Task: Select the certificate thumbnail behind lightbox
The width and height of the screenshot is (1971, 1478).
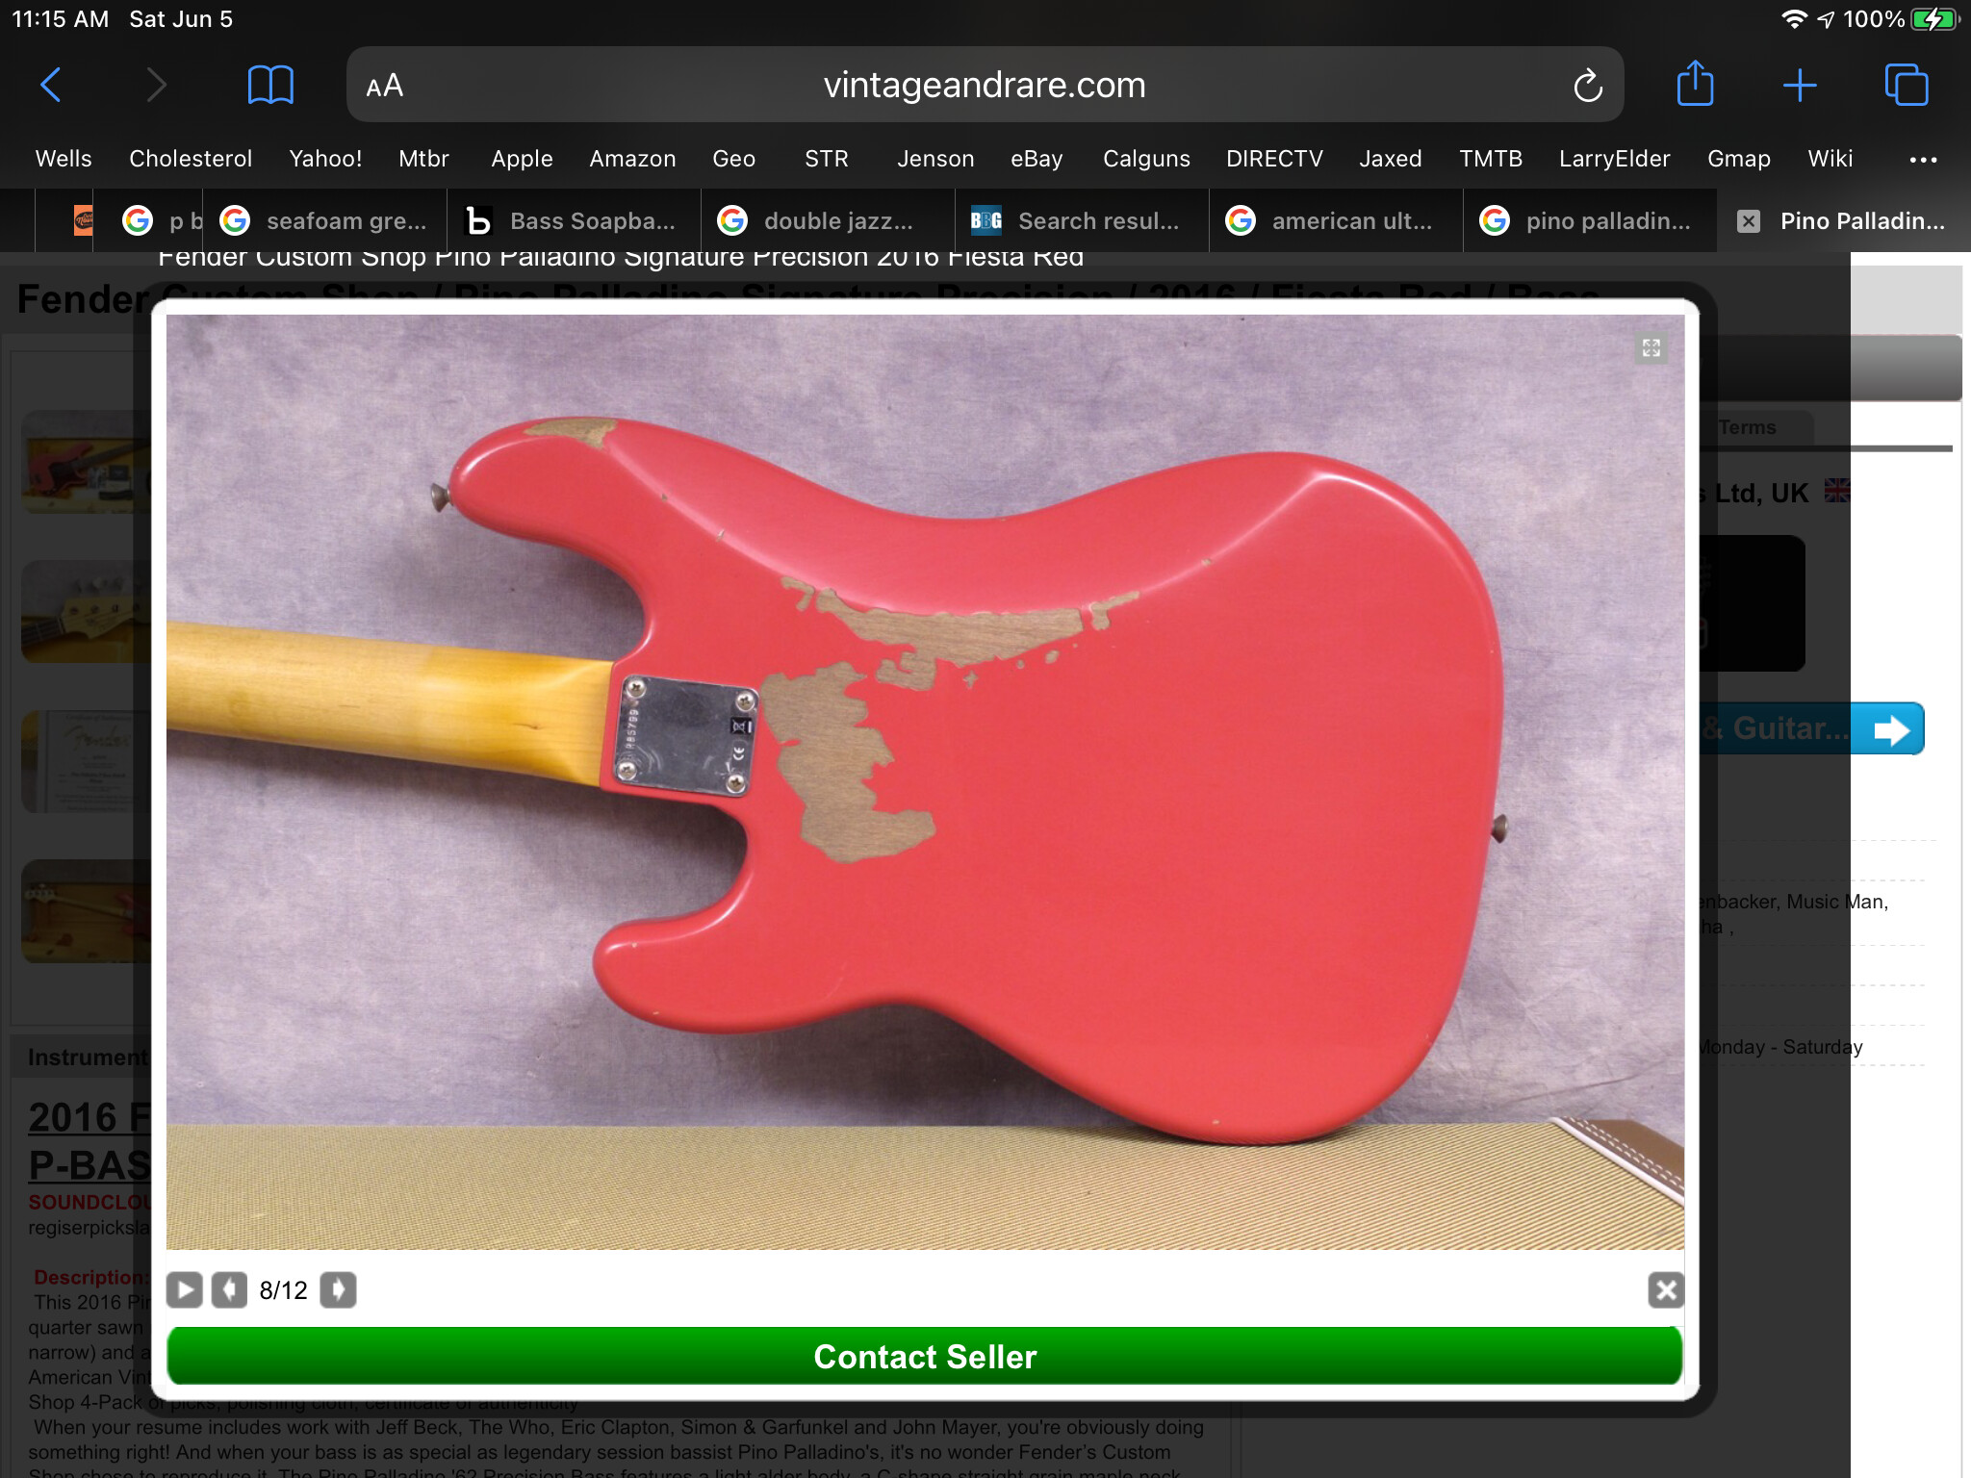Action: pos(87,762)
